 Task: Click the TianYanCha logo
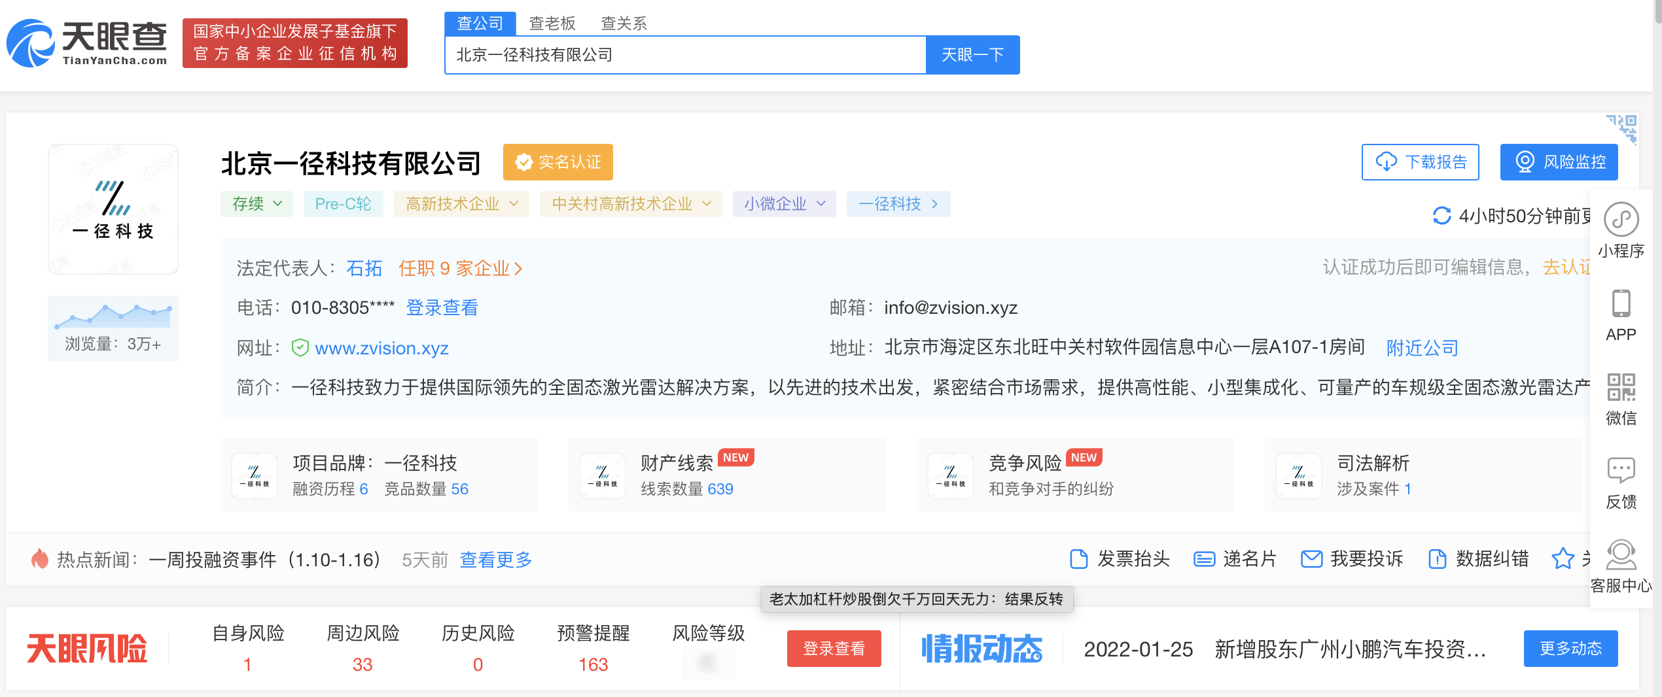[86, 43]
